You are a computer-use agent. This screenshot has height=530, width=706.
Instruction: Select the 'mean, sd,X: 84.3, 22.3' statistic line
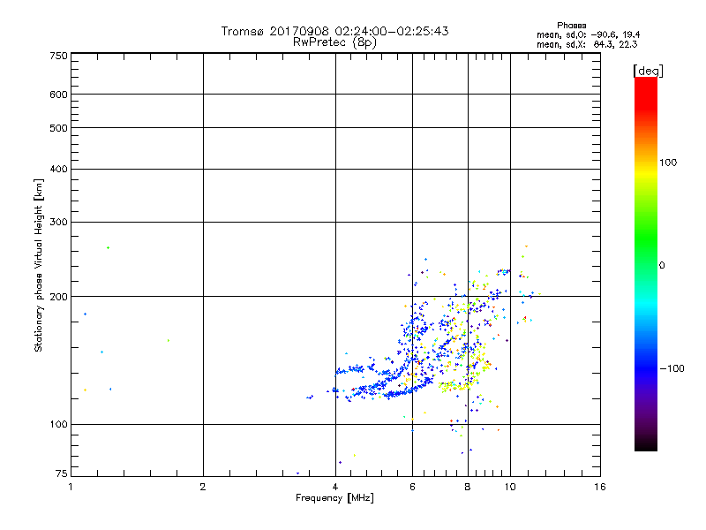[587, 45]
